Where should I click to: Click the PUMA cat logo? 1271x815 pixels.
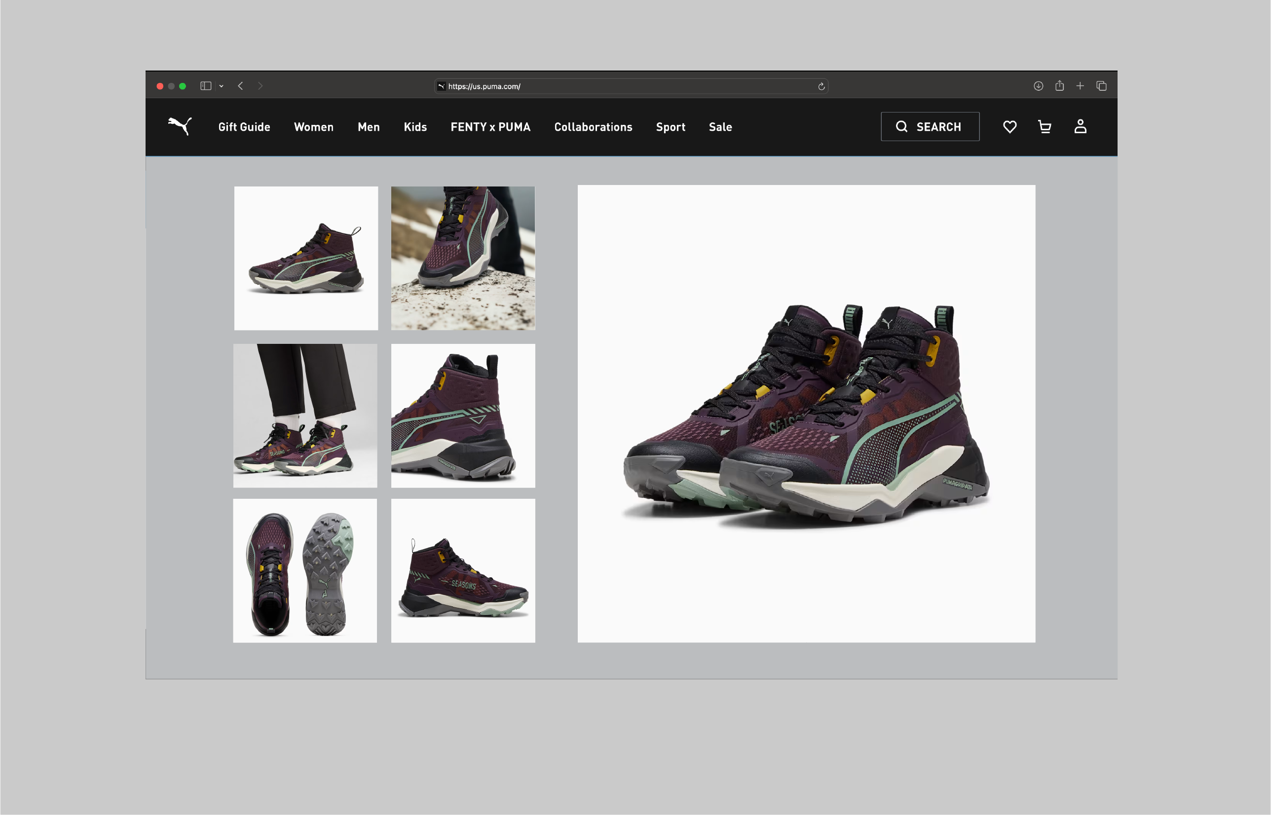180,126
